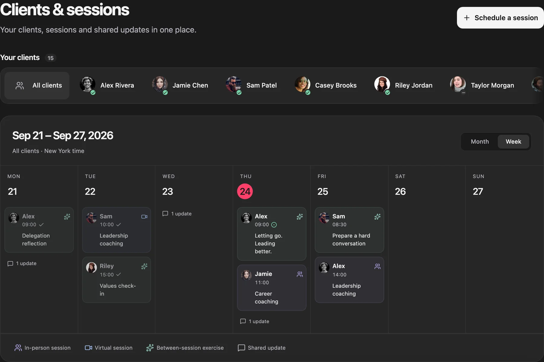Image resolution: width=544 pixels, height=362 pixels.
Task: Open Alex's Friday Leadership coaching session
Action: tap(349, 280)
